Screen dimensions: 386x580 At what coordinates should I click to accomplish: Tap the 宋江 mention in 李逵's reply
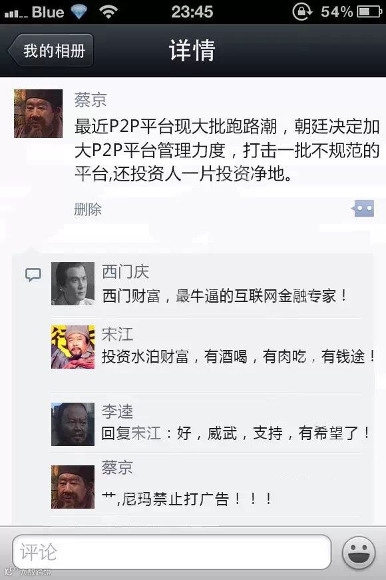point(146,433)
